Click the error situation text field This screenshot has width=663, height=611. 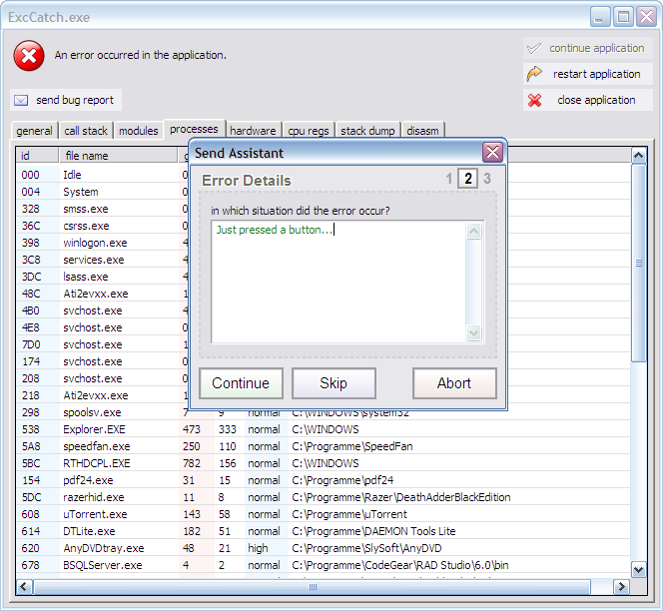339,280
